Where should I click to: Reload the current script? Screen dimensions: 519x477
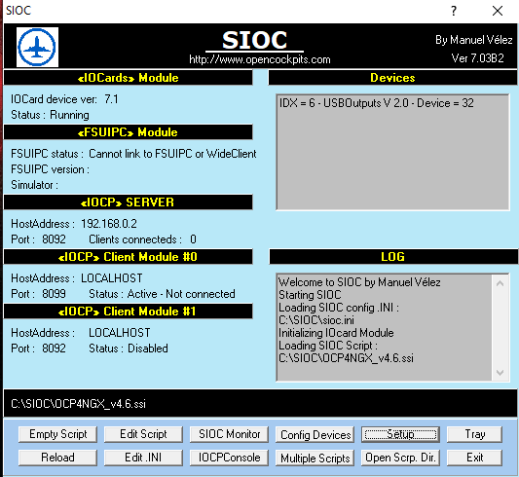[57, 458]
